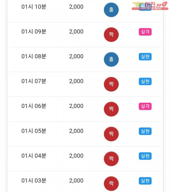This screenshot has width=170, height=192.
Task: Click the red 짝 circle beside 01시 04분
Action: (111, 159)
